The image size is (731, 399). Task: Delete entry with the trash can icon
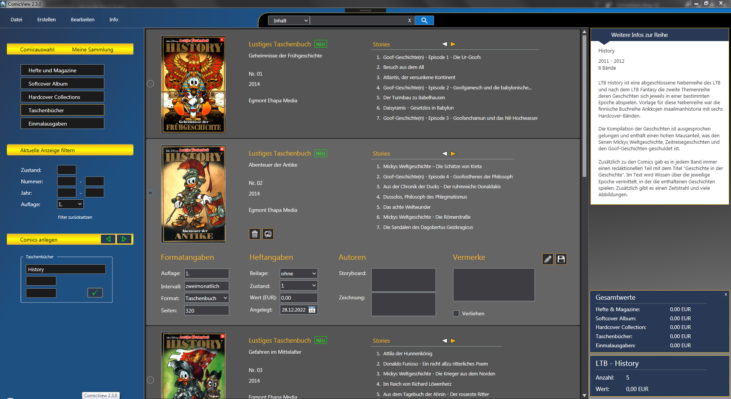click(255, 234)
